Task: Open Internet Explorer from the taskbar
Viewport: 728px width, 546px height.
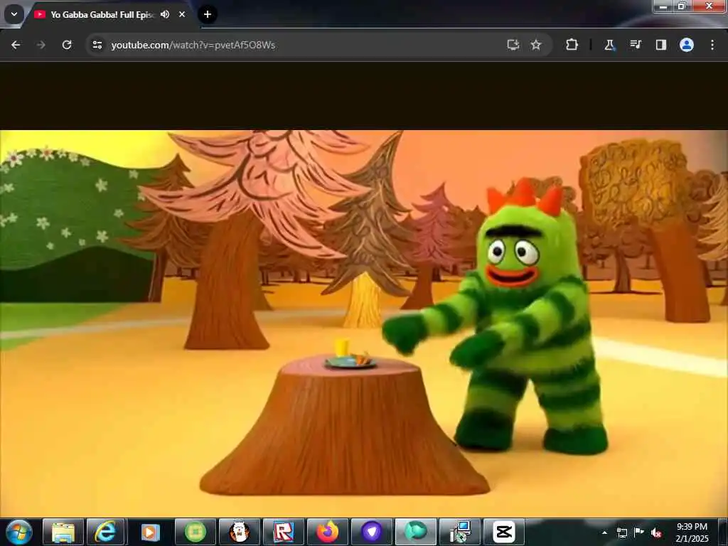Action: (106, 532)
